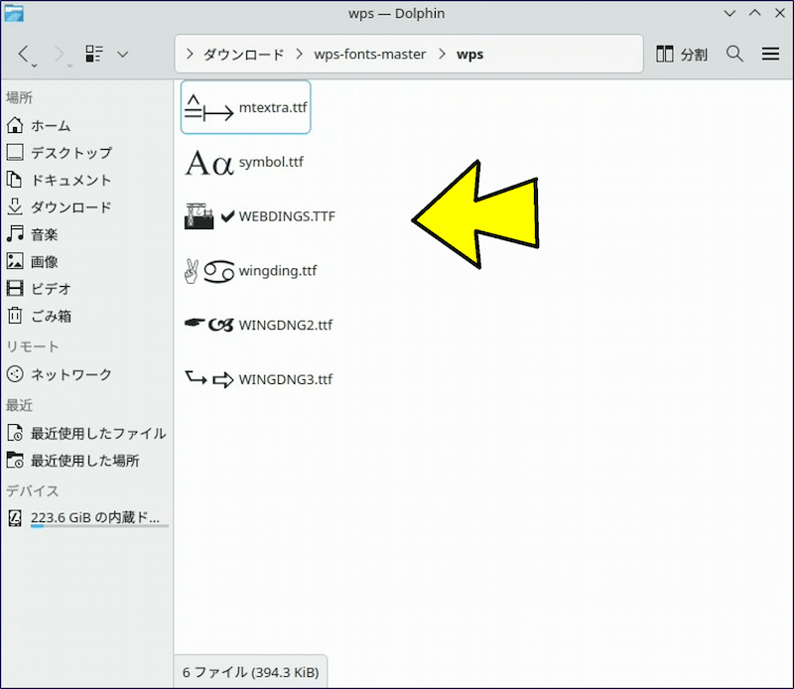Open the 223.6 GiB internal drive
The height and width of the screenshot is (689, 794).
tap(94, 518)
